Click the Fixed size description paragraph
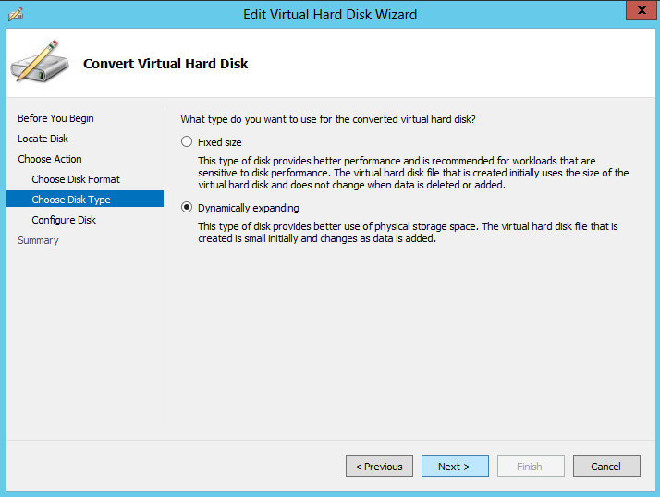Viewport: 660px width, 497px height. [413, 173]
